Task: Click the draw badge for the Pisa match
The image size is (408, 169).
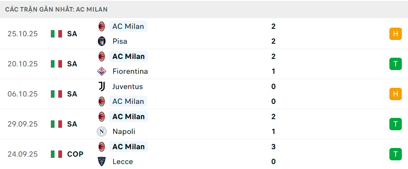Action: click(395, 34)
